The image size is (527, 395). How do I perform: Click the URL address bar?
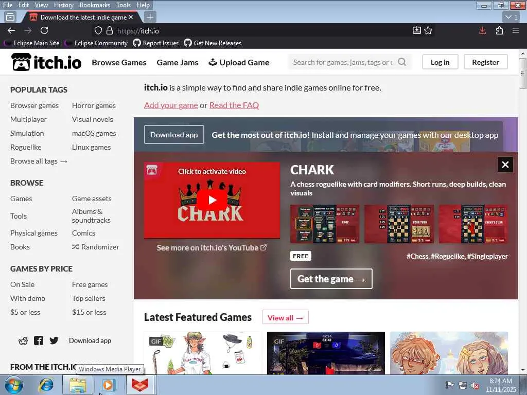[262, 30]
